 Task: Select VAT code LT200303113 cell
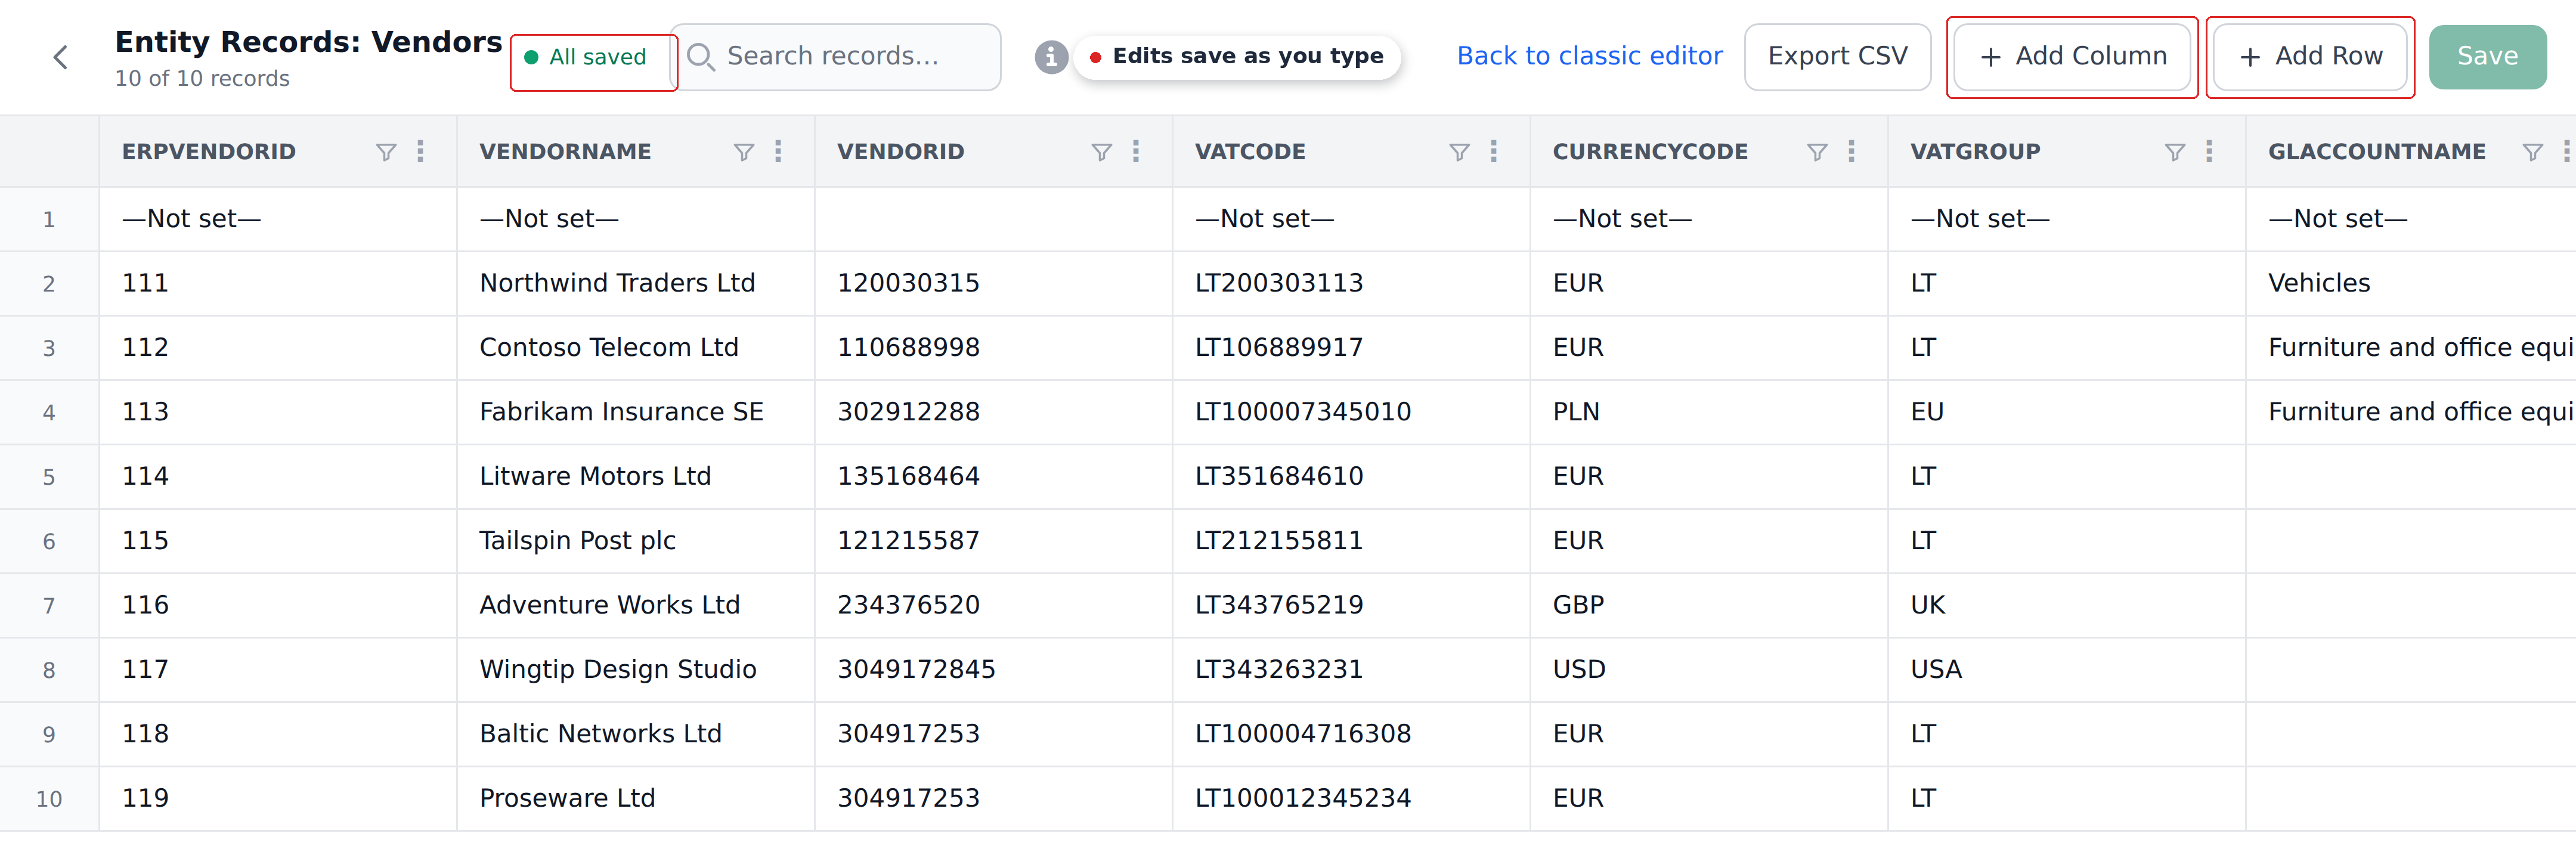pyautogui.click(x=1351, y=284)
